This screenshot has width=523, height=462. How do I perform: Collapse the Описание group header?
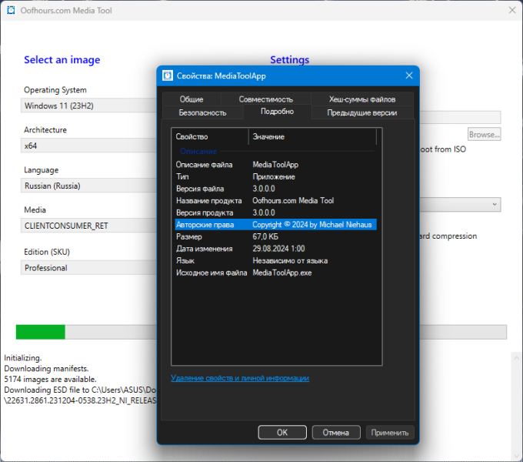(198, 151)
